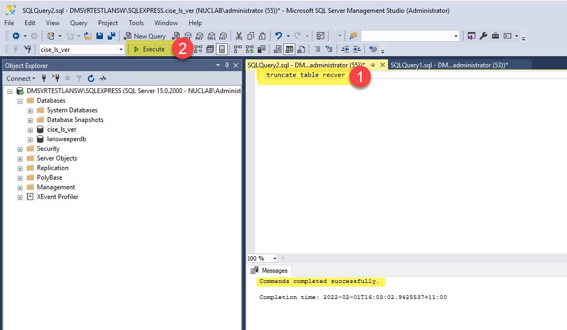Close the SQLQuery2.sql tab

(x=382, y=65)
